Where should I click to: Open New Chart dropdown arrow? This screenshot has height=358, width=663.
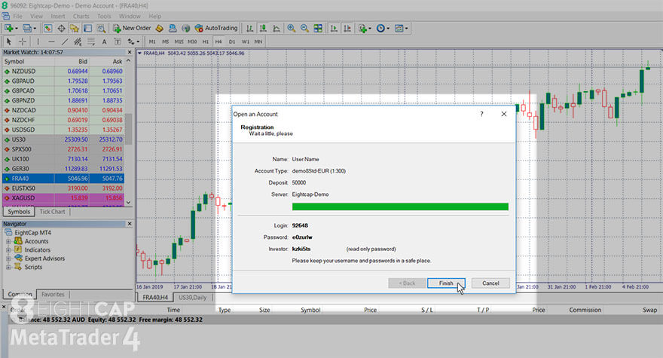click(17, 29)
